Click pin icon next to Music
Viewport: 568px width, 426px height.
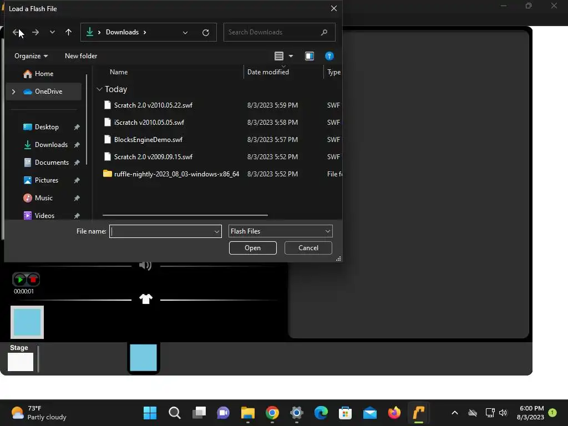pyautogui.click(x=77, y=198)
